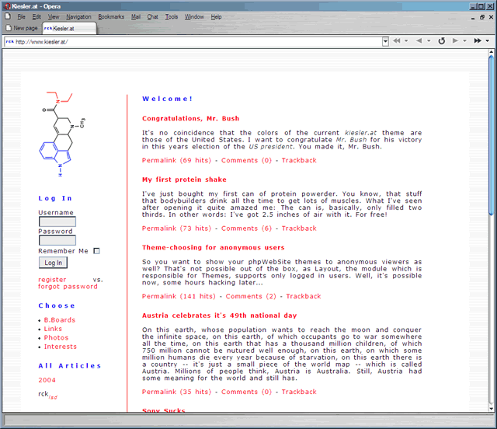Focus the Password input field
Screen dimensions: 497x429
[x=57, y=240]
